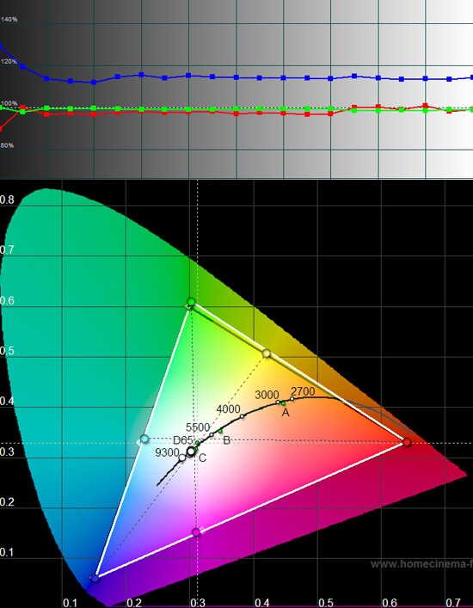Click the "D65" label
Viewport: 473px width, 608px height.
(182, 440)
